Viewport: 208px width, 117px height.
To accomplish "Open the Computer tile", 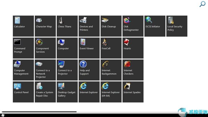I will pos(67,48).
